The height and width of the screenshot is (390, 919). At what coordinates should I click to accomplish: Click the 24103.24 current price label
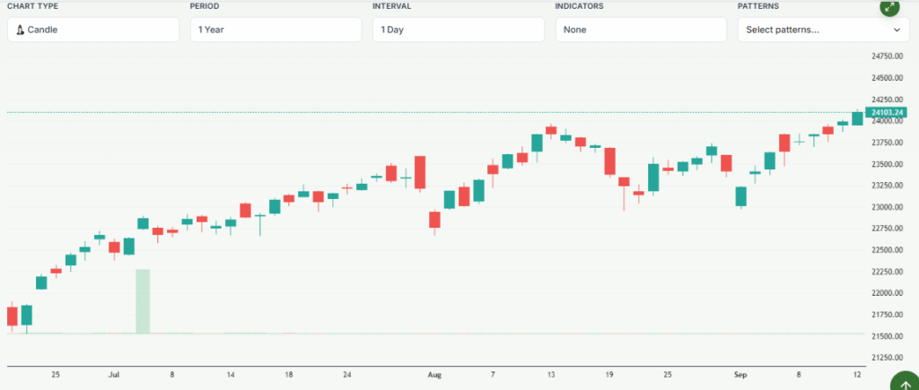(x=887, y=112)
